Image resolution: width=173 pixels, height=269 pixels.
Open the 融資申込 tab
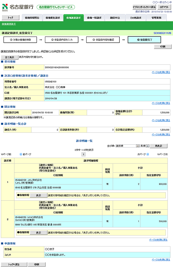tap(115, 18)
